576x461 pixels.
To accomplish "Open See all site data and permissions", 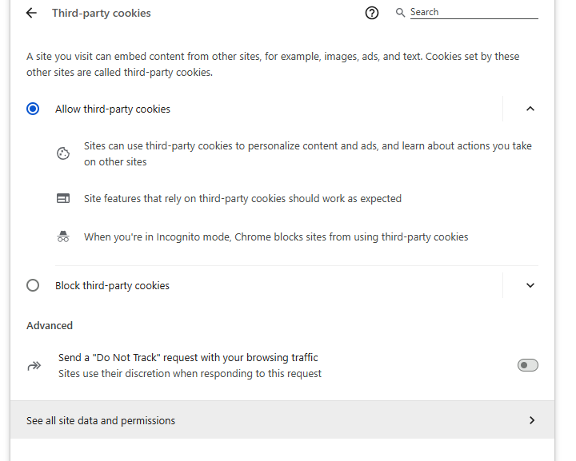I will [x=101, y=420].
